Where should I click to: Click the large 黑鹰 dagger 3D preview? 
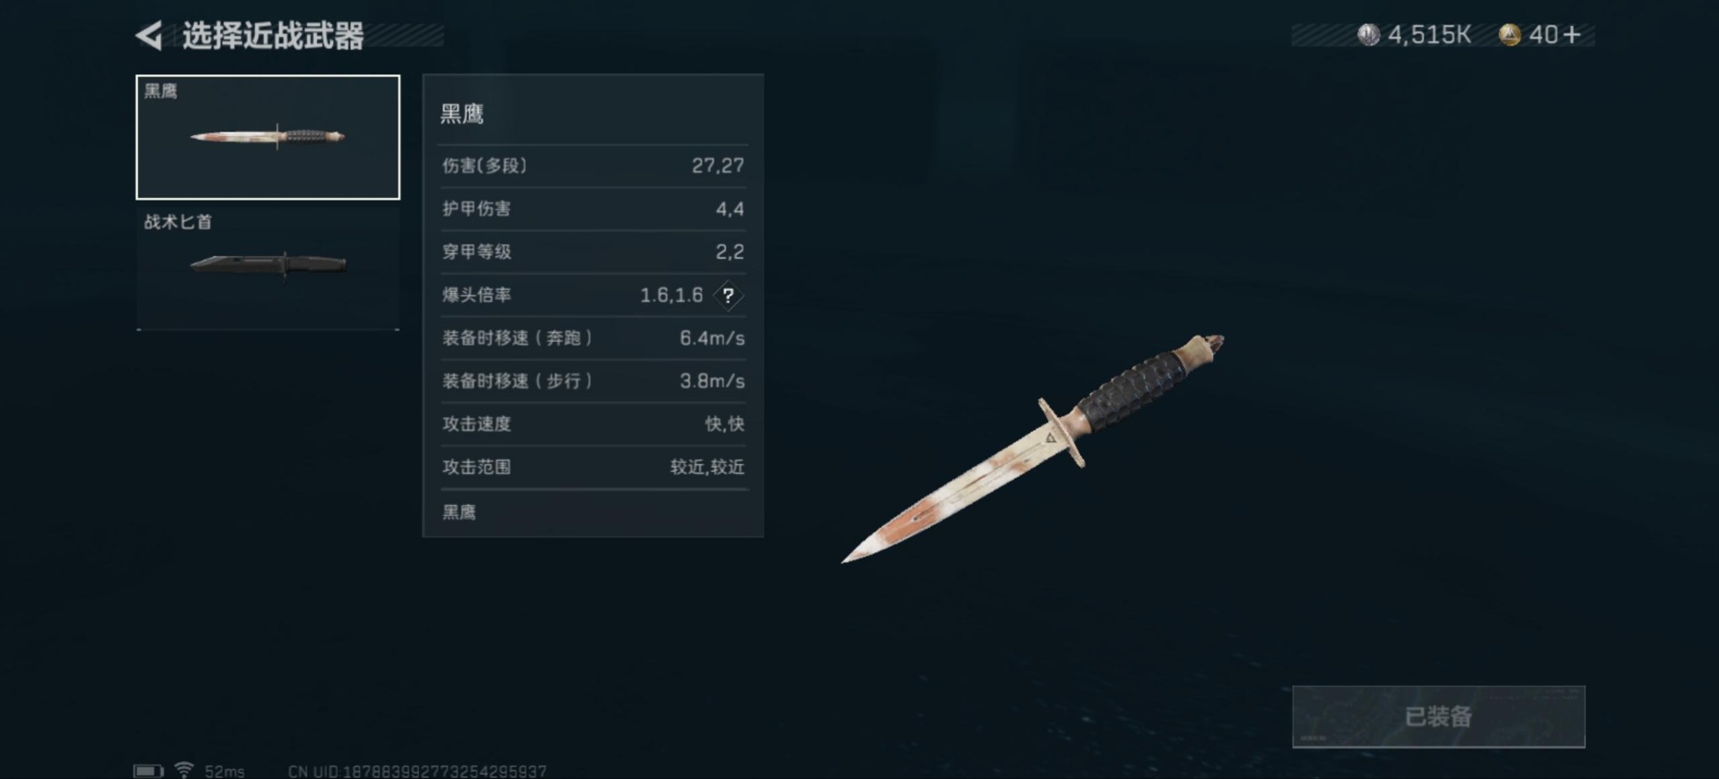coord(1032,449)
